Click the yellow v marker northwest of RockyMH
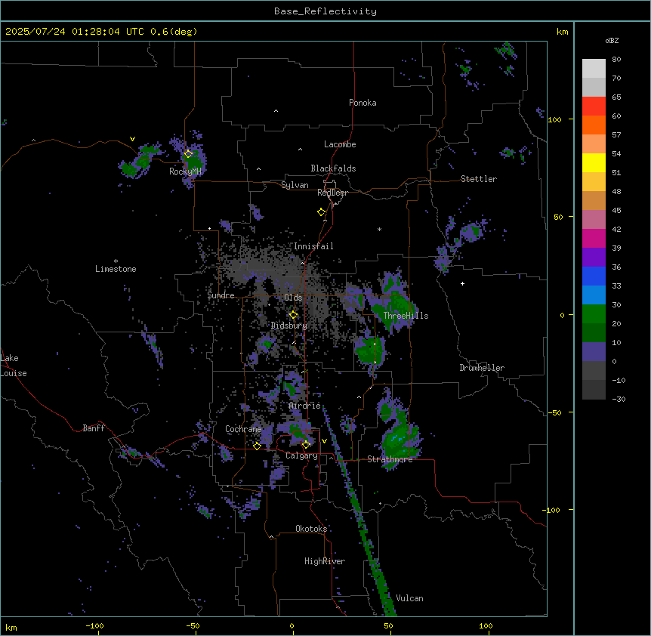Image resolution: width=651 pixels, height=636 pixels. pyautogui.click(x=132, y=139)
